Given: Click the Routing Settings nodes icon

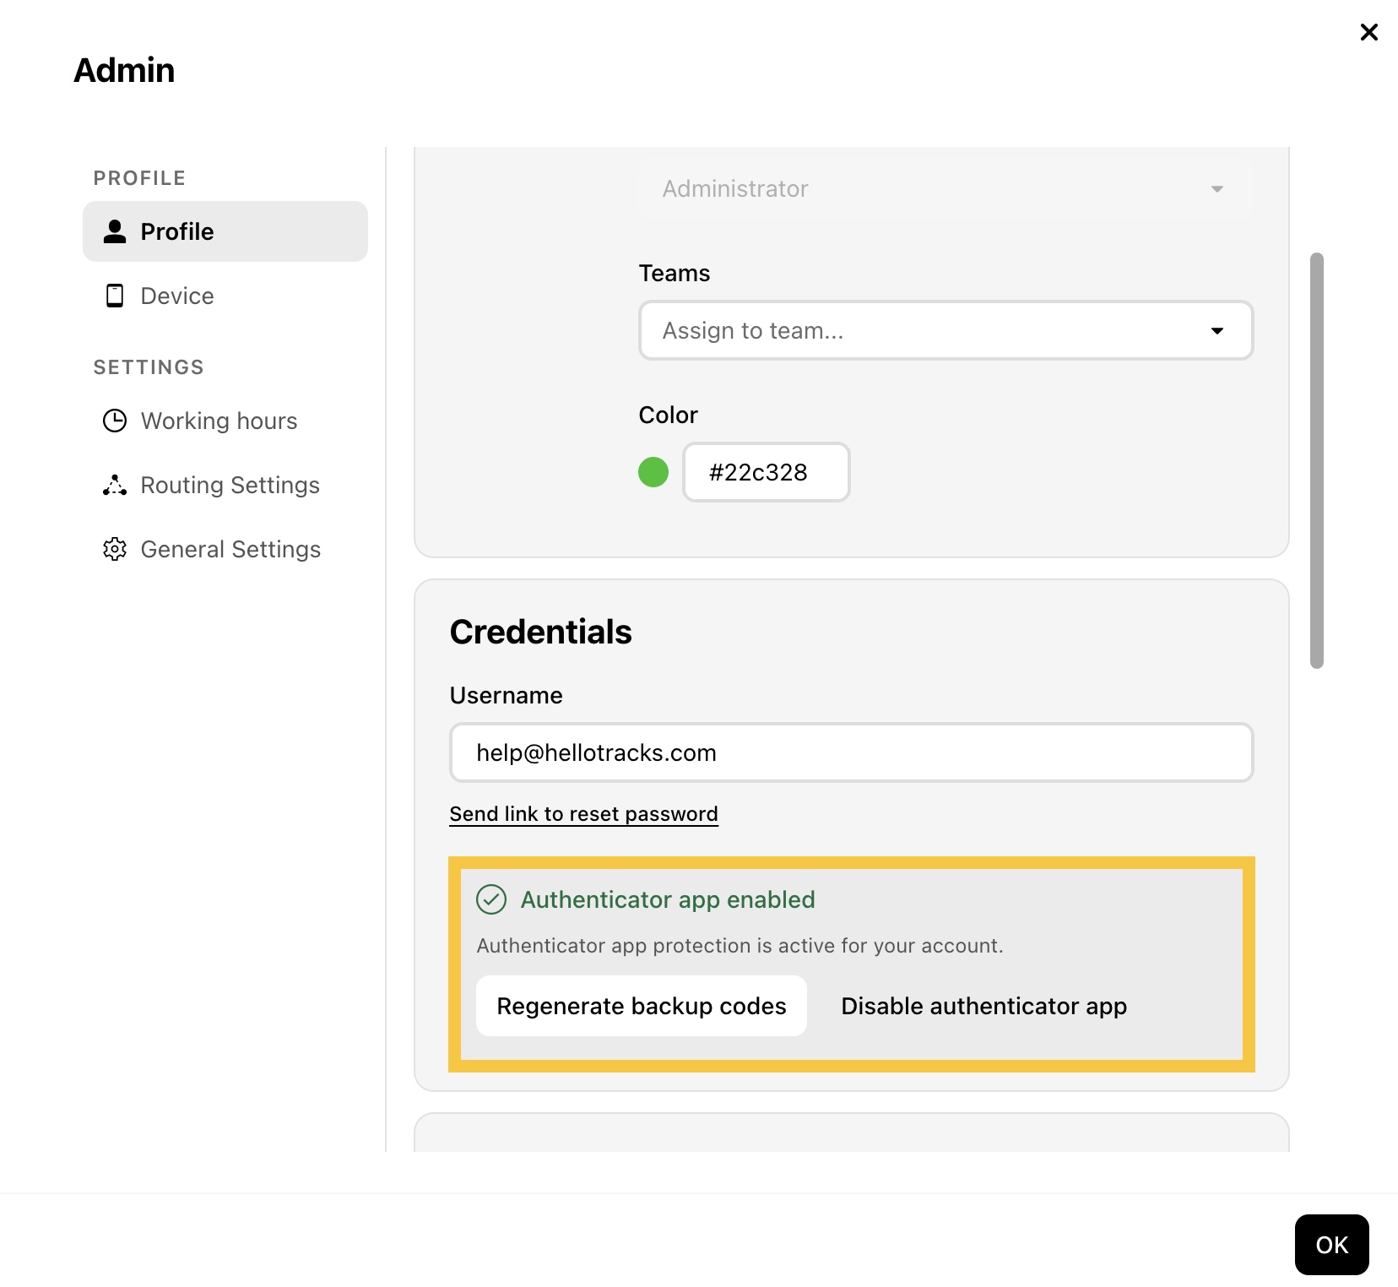Looking at the screenshot, I should [115, 485].
